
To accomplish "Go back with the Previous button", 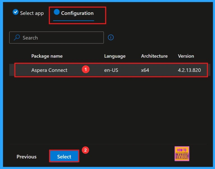I will coord(26,157).
